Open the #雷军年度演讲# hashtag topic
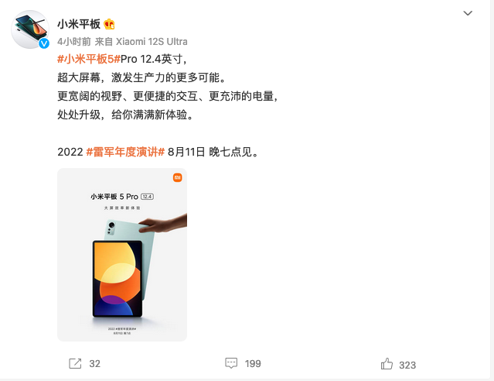Screen dimensions: 494x381 coord(125,152)
